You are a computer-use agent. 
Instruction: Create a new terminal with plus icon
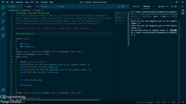(167, 6)
